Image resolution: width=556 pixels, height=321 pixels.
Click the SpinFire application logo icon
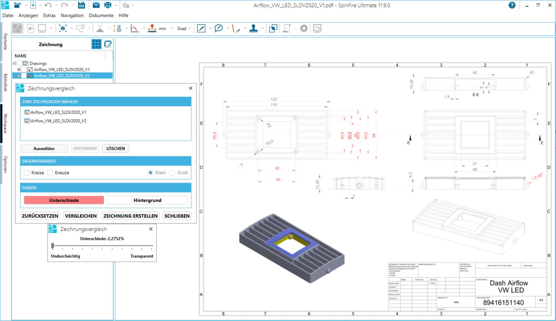(5, 5)
